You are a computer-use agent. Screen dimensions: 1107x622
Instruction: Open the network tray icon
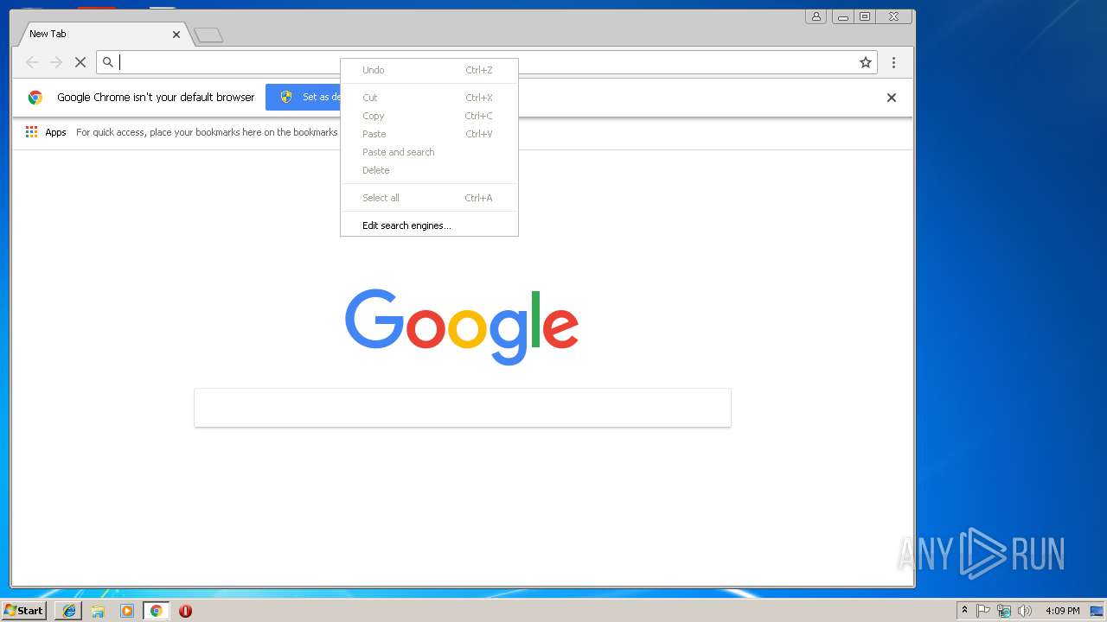coord(1004,611)
